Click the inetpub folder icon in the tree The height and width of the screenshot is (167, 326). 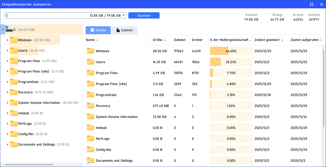pyautogui.click(x=14, y=113)
